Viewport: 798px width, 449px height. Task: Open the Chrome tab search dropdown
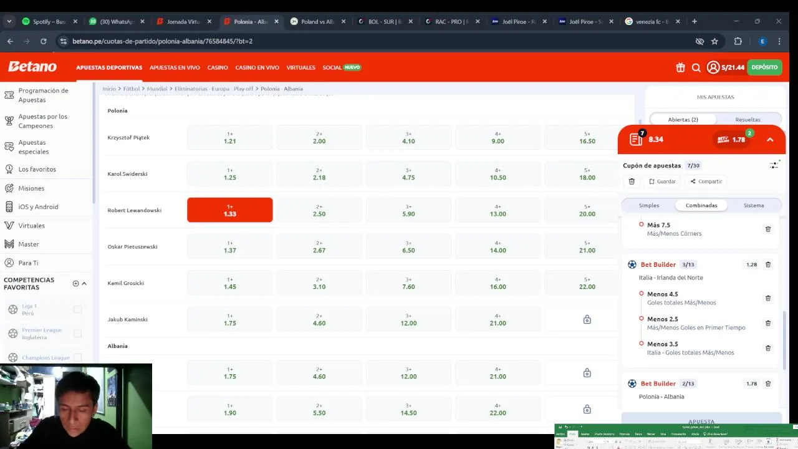tap(9, 21)
